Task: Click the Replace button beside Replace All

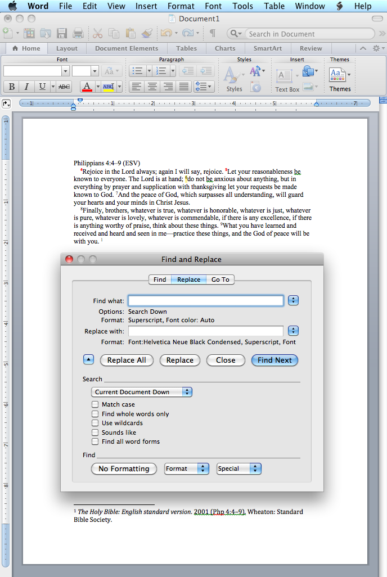Action: (x=179, y=360)
